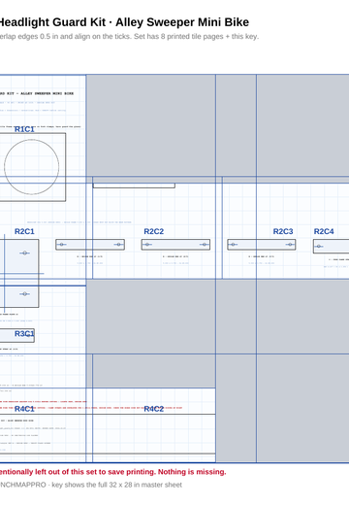The image size is (349, 505).
Task: Select the R2C3 tile label
Action: pyautogui.click(x=283, y=231)
